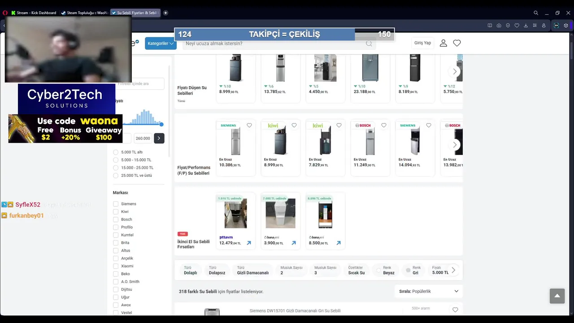Reveal more filter chips with arrow

pos(453,270)
